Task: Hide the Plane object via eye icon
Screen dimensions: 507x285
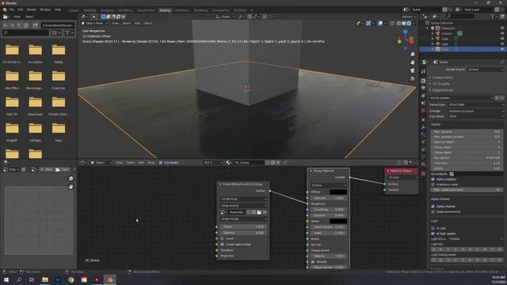Action: pos(502,49)
